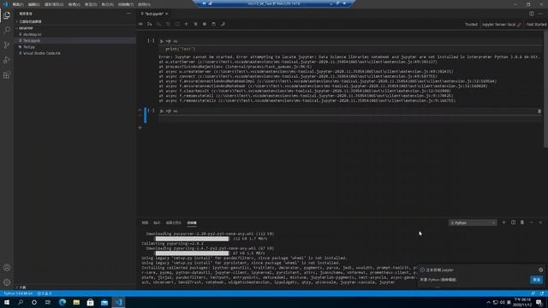The image size is (548, 308).
Task: Maximize the terminal panel with chevron
Action: tap(531, 222)
